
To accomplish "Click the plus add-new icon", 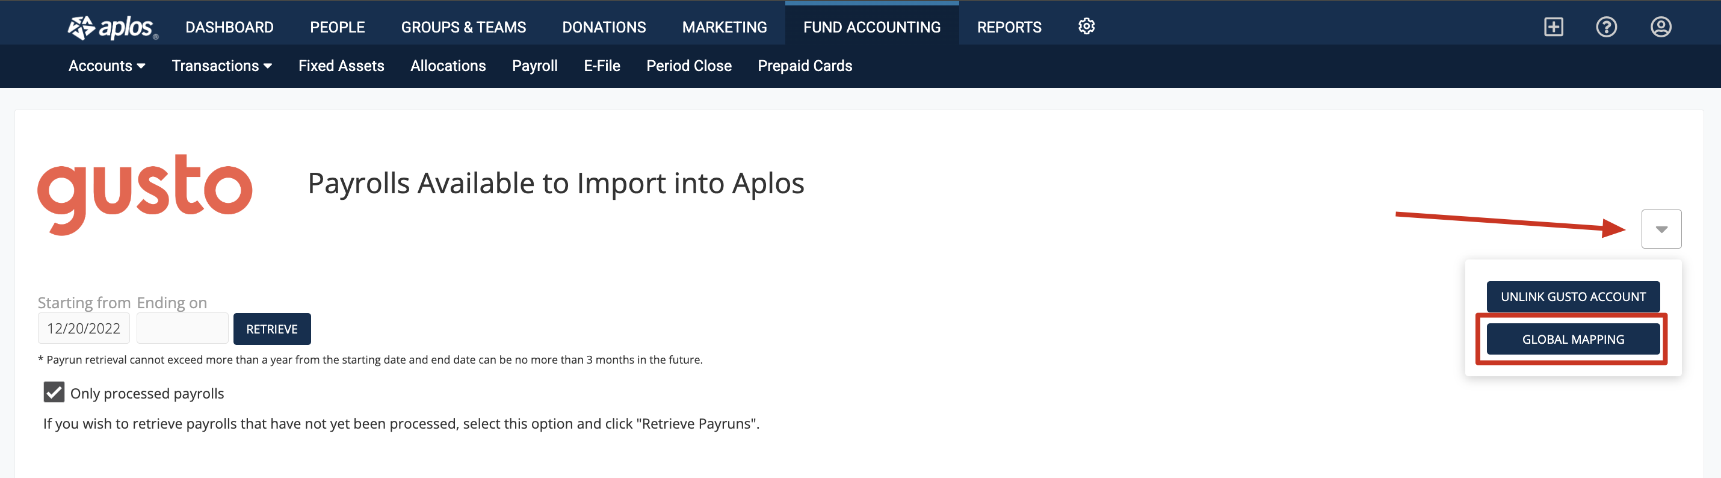I will pos(1553,26).
